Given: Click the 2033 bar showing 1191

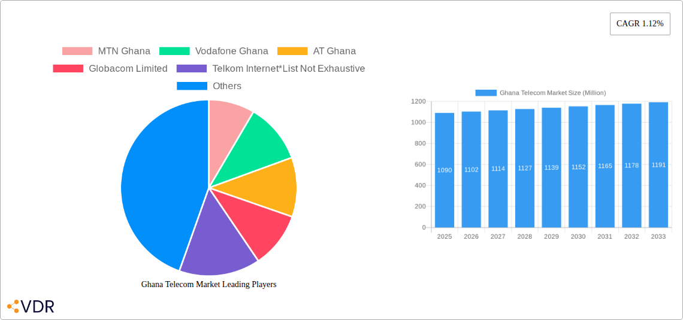Looking at the screenshot, I should pyautogui.click(x=658, y=164).
